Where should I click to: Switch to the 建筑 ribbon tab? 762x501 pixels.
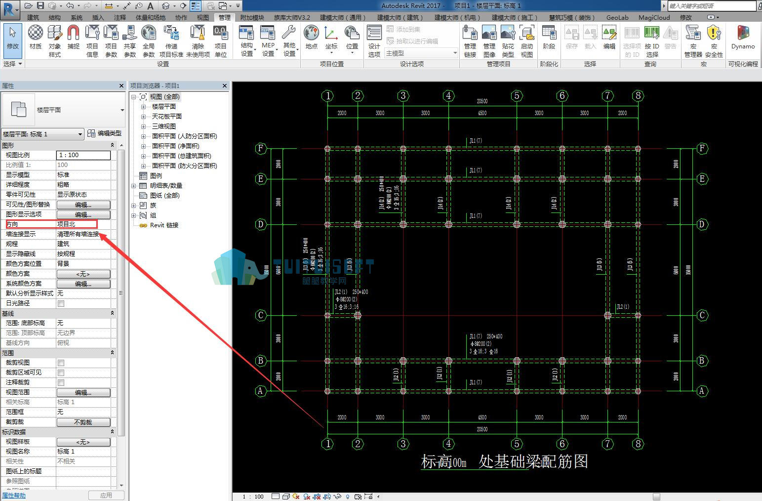33,17
